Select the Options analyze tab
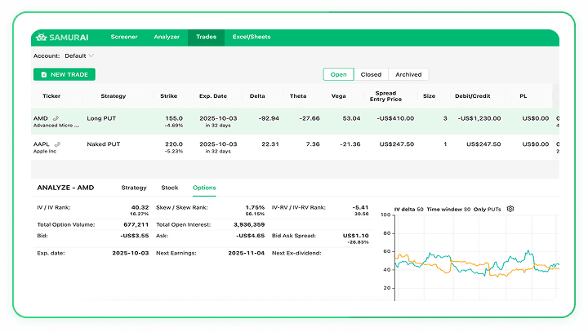The image size is (588, 332). (204, 188)
